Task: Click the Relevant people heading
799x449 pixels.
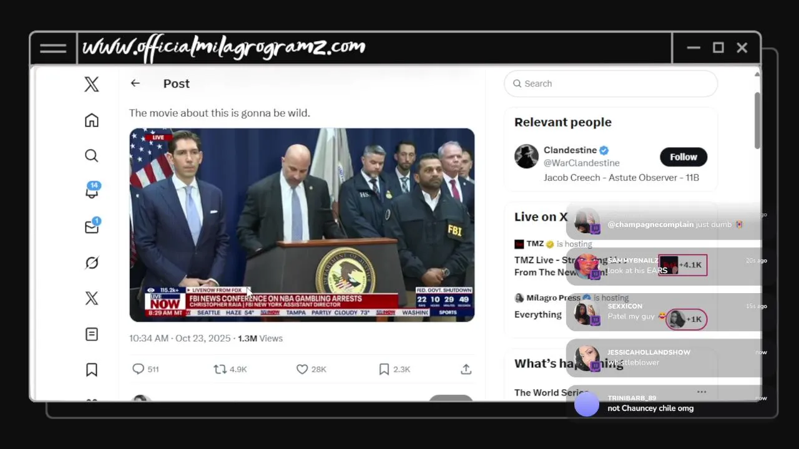Action: (563, 122)
